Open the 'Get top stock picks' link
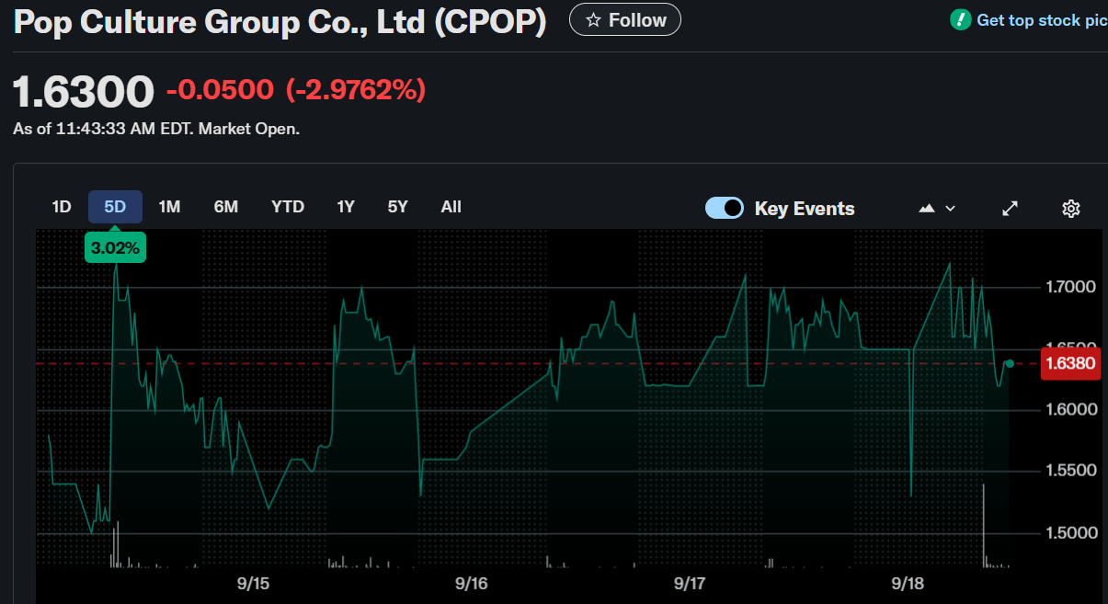 pos(1030,19)
